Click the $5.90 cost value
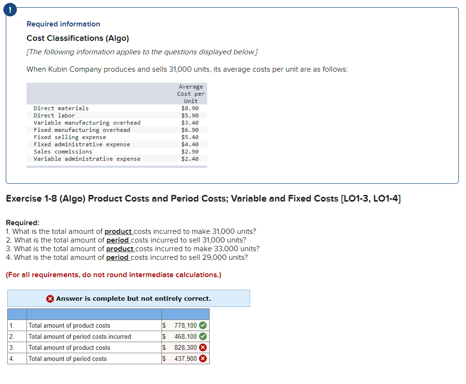This screenshot has height=384, width=466. [x=190, y=115]
